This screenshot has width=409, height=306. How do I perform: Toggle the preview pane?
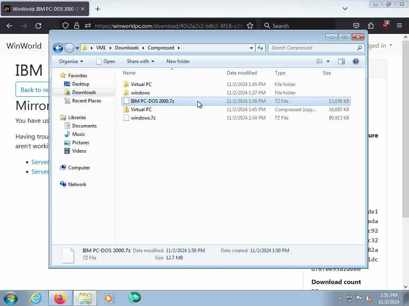pos(341,61)
